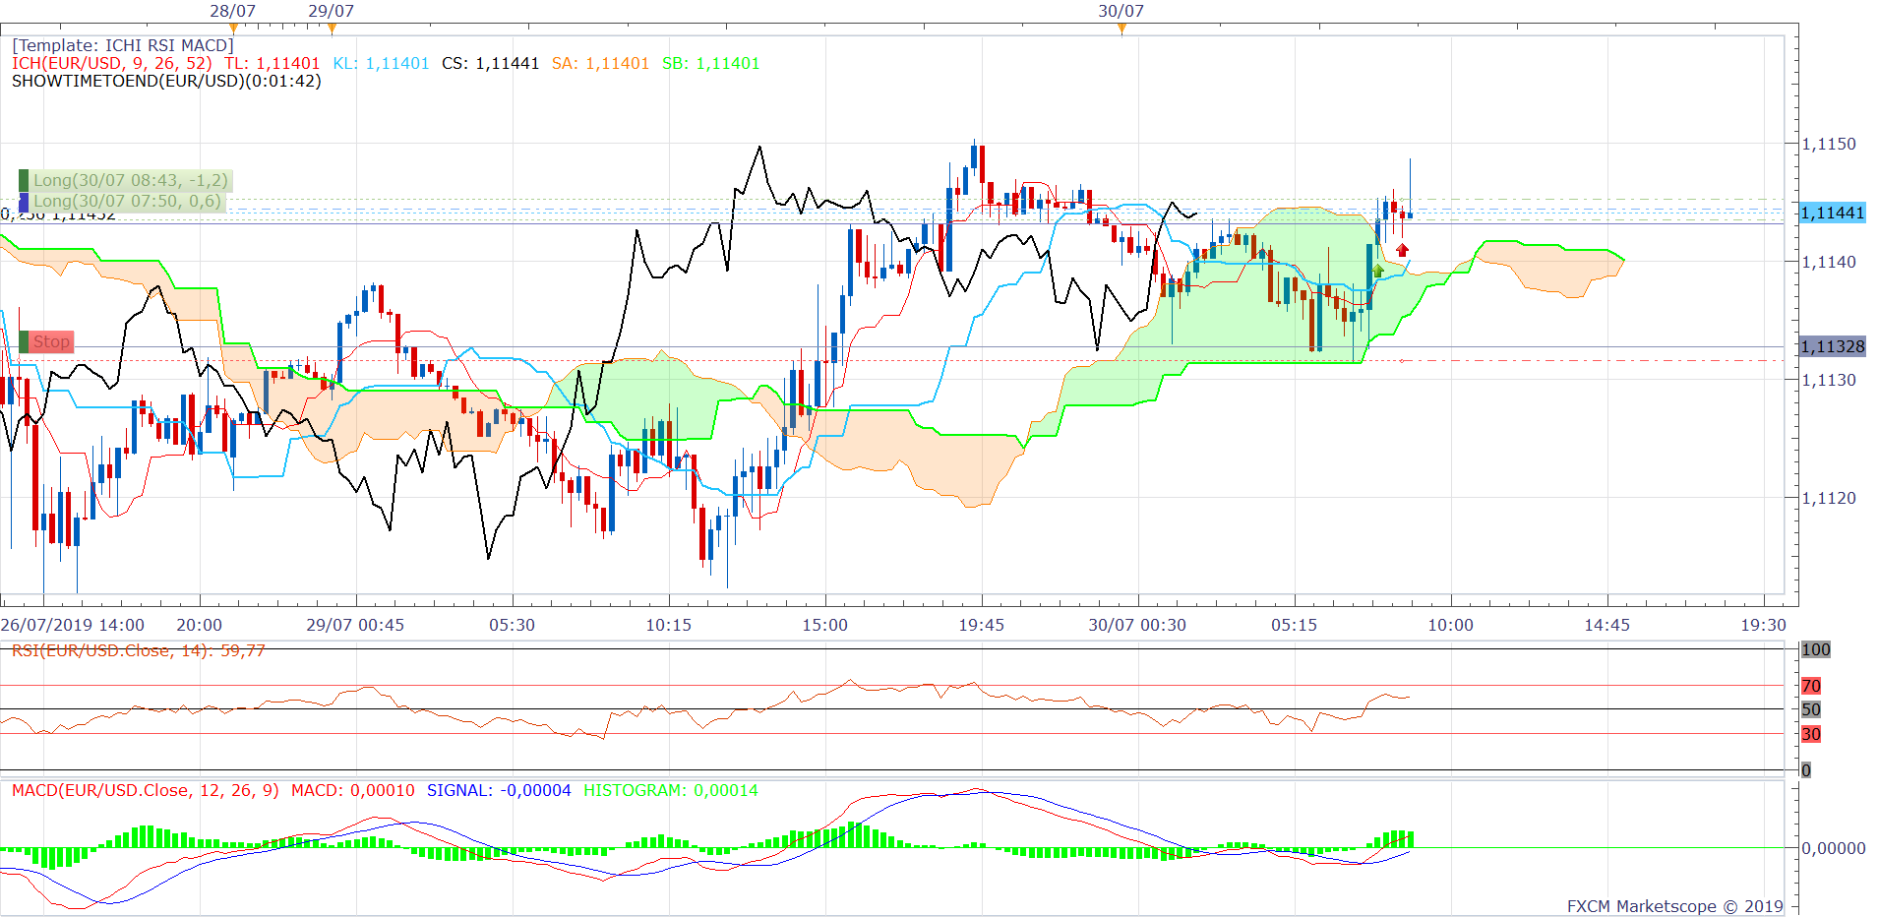
Task: Click the 0,00000 MACD axis label
Action: pyautogui.click(x=1833, y=848)
